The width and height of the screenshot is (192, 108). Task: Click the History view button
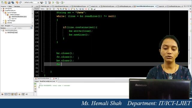coord(43,9)
